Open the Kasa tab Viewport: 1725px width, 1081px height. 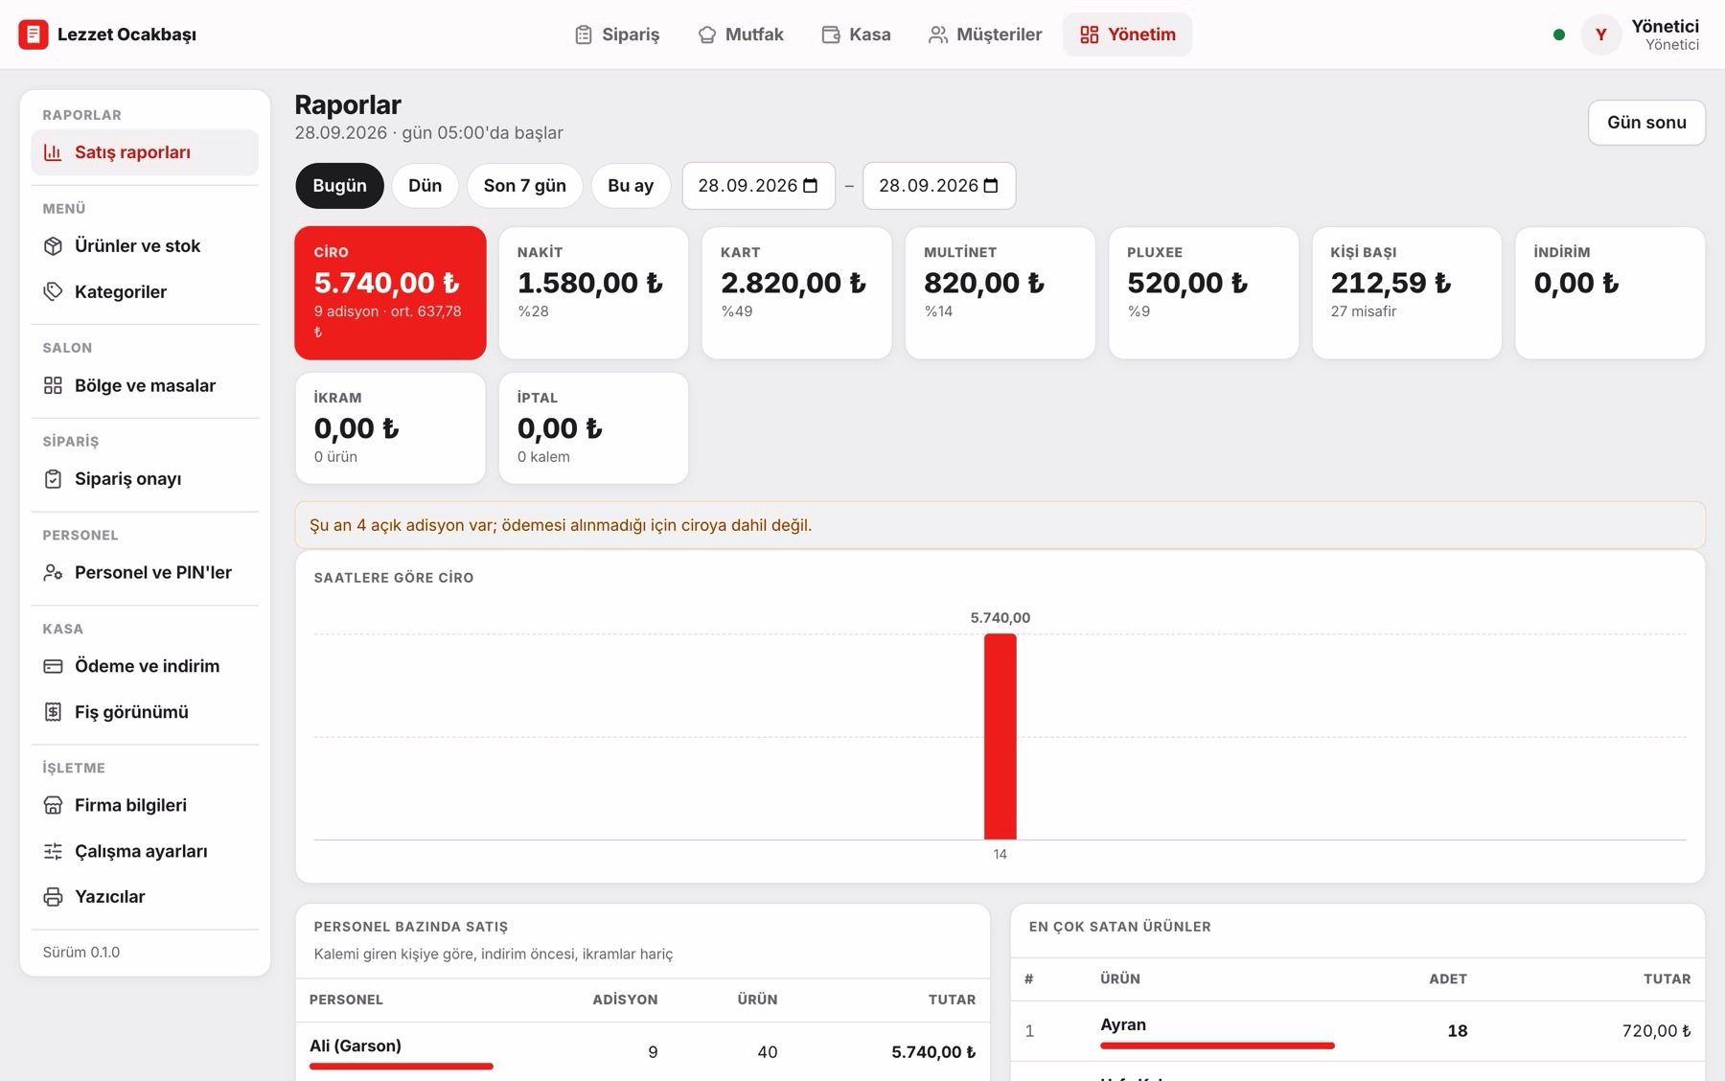coord(857,34)
